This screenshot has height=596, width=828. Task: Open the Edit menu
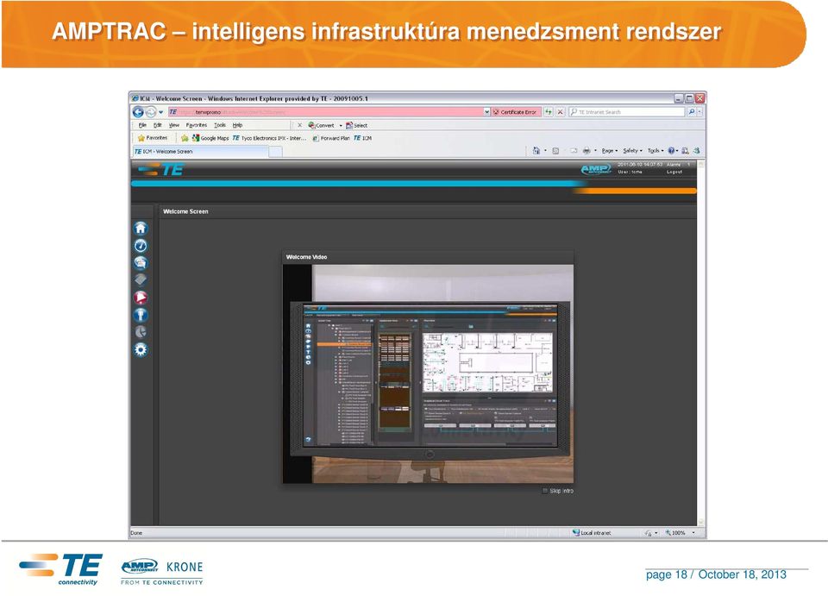(x=157, y=125)
